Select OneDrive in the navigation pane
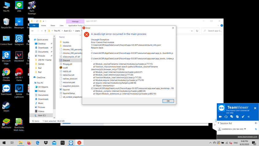259x146 pixels. (39, 77)
